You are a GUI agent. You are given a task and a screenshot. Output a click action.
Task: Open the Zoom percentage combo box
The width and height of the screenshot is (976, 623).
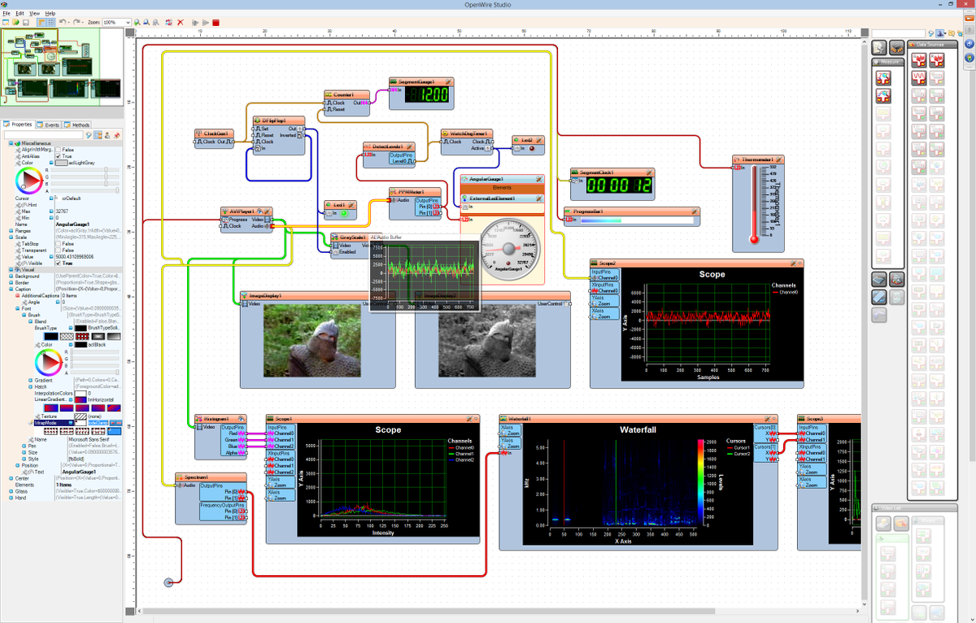click(x=126, y=23)
